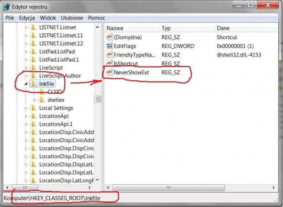Image resolution: width=283 pixels, height=207 pixels.
Task: Click the 0x00000001 (1) data cell
Action: [235, 46]
